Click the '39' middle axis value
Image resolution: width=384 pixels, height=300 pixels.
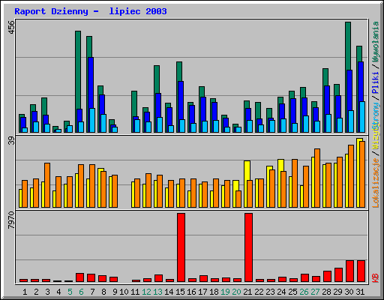pos(11,141)
